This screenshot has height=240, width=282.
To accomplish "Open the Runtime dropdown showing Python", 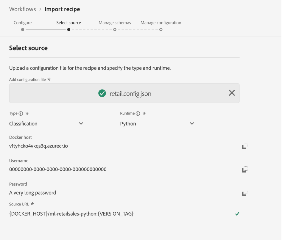I will pyautogui.click(x=157, y=124).
